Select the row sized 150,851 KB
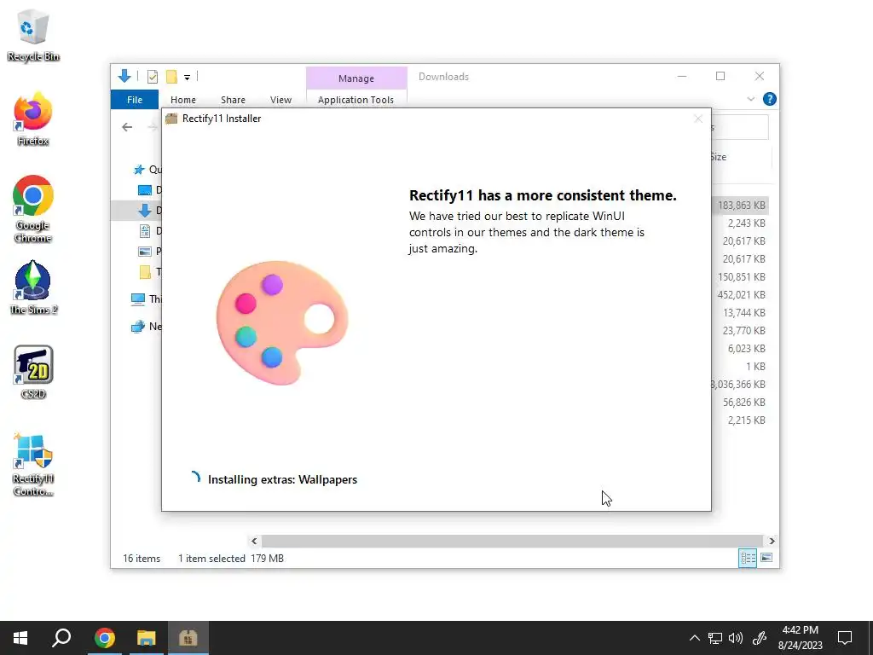The width and height of the screenshot is (873, 655). tap(741, 277)
